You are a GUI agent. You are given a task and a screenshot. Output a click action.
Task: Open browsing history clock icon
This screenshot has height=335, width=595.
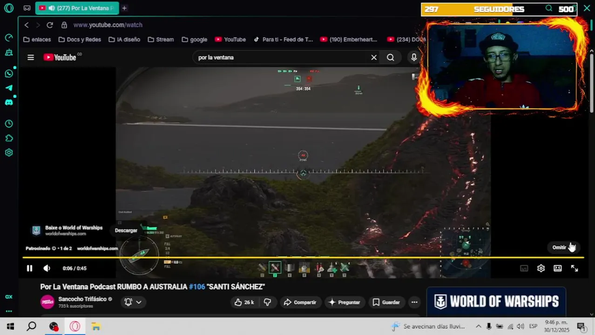[9, 124]
